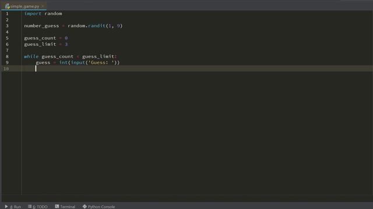Click 'guess_count' on line 5
The height and width of the screenshot is (209, 373).
(40, 38)
